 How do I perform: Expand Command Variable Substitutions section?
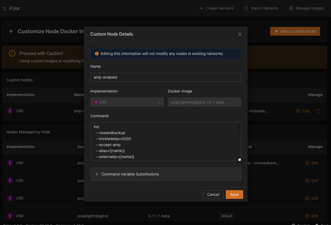(x=166, y=174)
